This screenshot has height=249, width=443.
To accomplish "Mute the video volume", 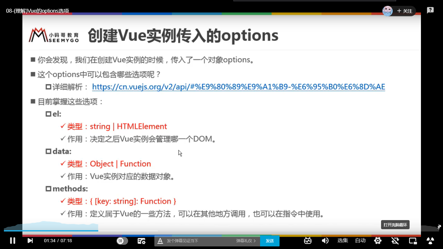I will click(325, 241).
